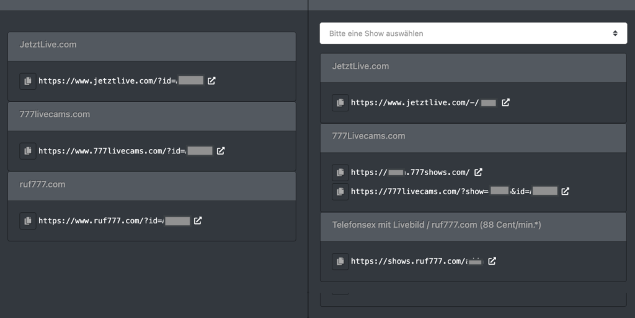This screenshot has height=318, width=635.
Task: Select the 'Telefonsex mit Livebild / ruf777.com' header
Action: [x=437, y=226]
